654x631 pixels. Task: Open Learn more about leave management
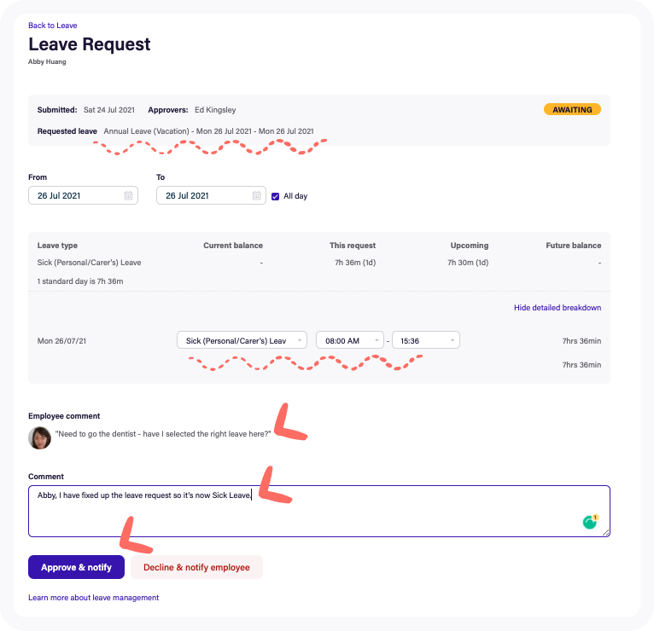pos(93,598)
